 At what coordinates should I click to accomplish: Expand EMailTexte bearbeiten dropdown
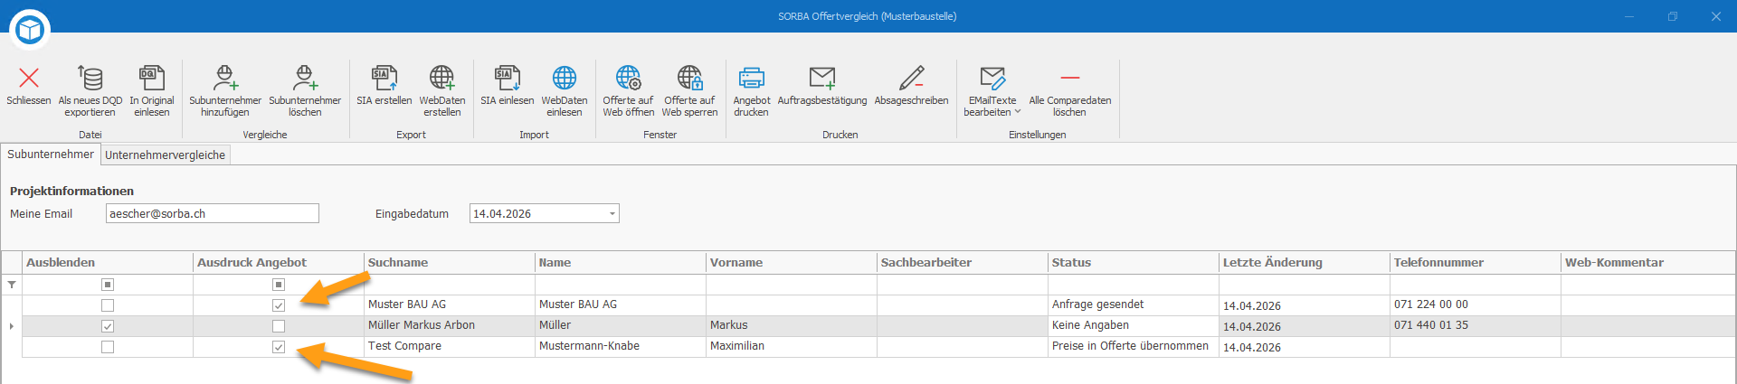point(1018,112)
